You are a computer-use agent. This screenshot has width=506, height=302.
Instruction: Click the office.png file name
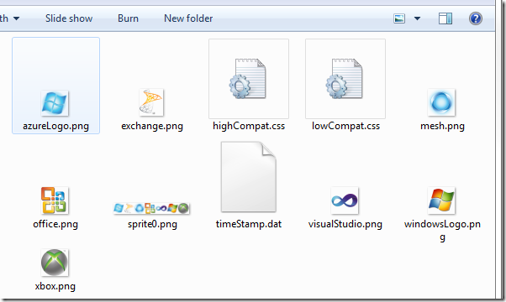55,224
